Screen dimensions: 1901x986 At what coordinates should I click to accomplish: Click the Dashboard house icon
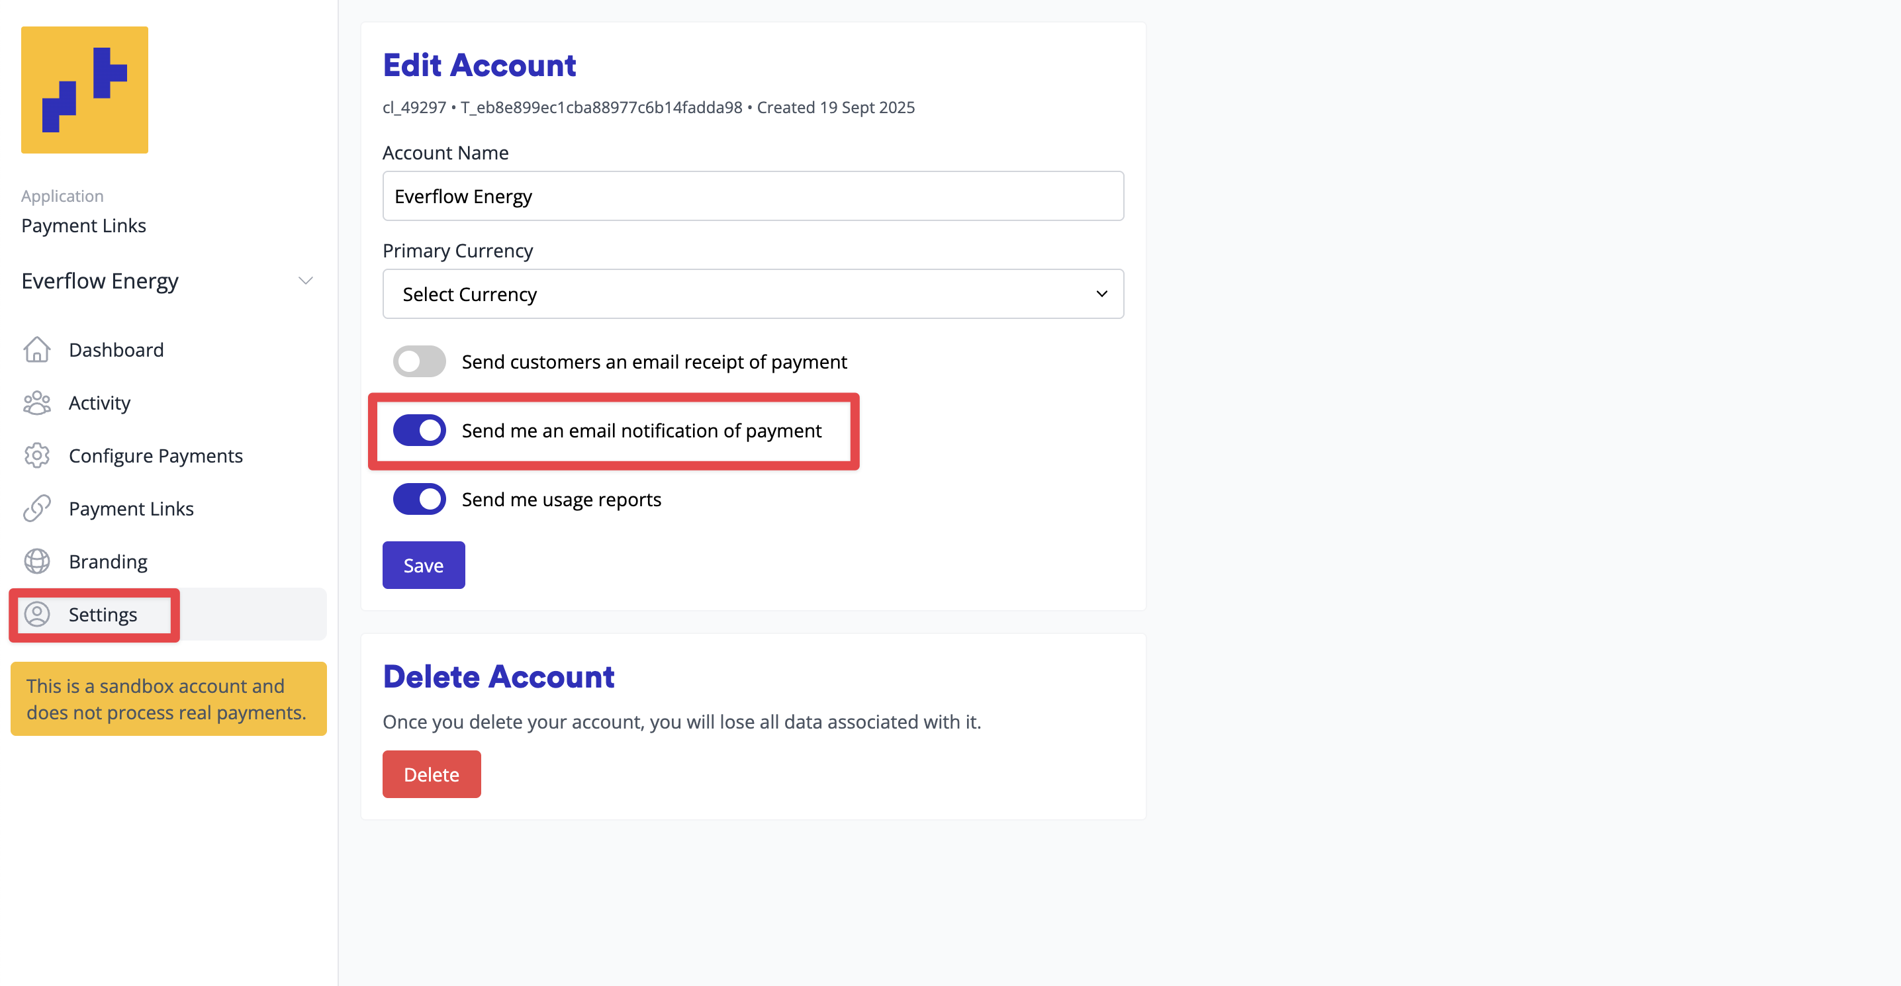coord(37,350)
